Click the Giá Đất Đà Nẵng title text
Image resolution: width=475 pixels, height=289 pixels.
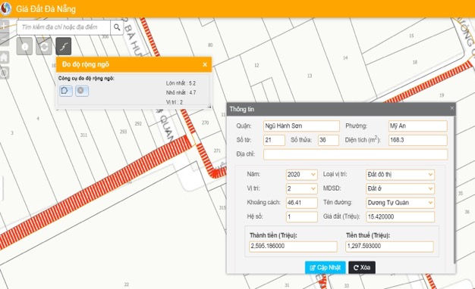46,9
